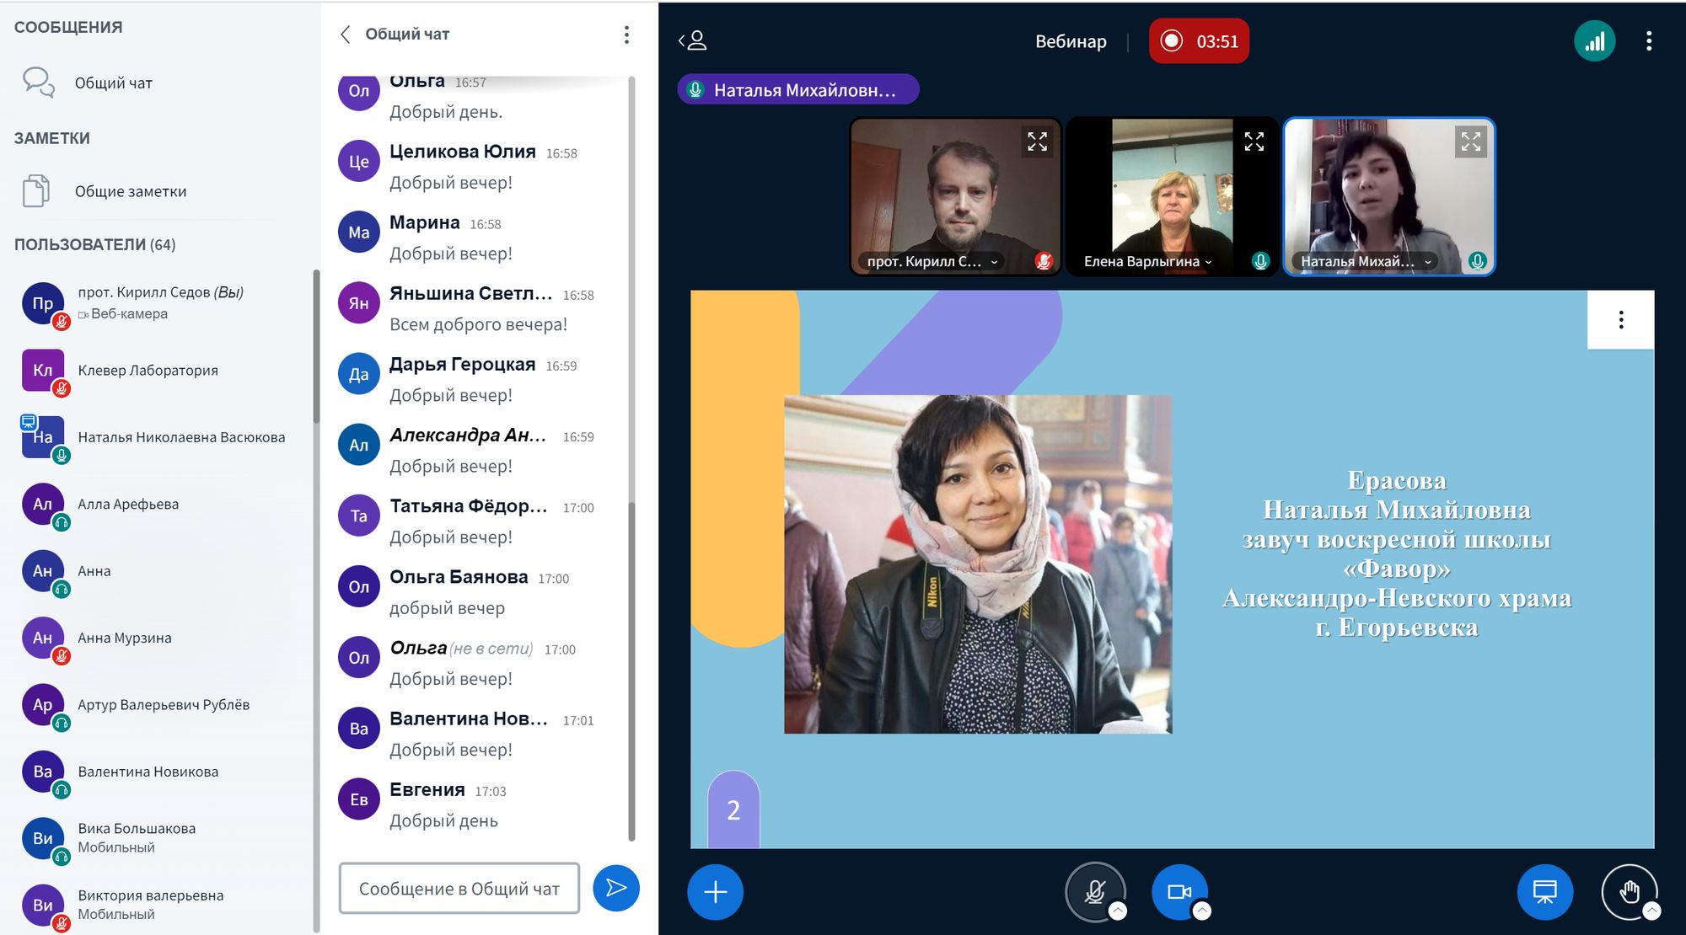Open chat options three-dot menu
This screenshot has width=1686, height=935.
pyautogui.click(x=626, y=35)
